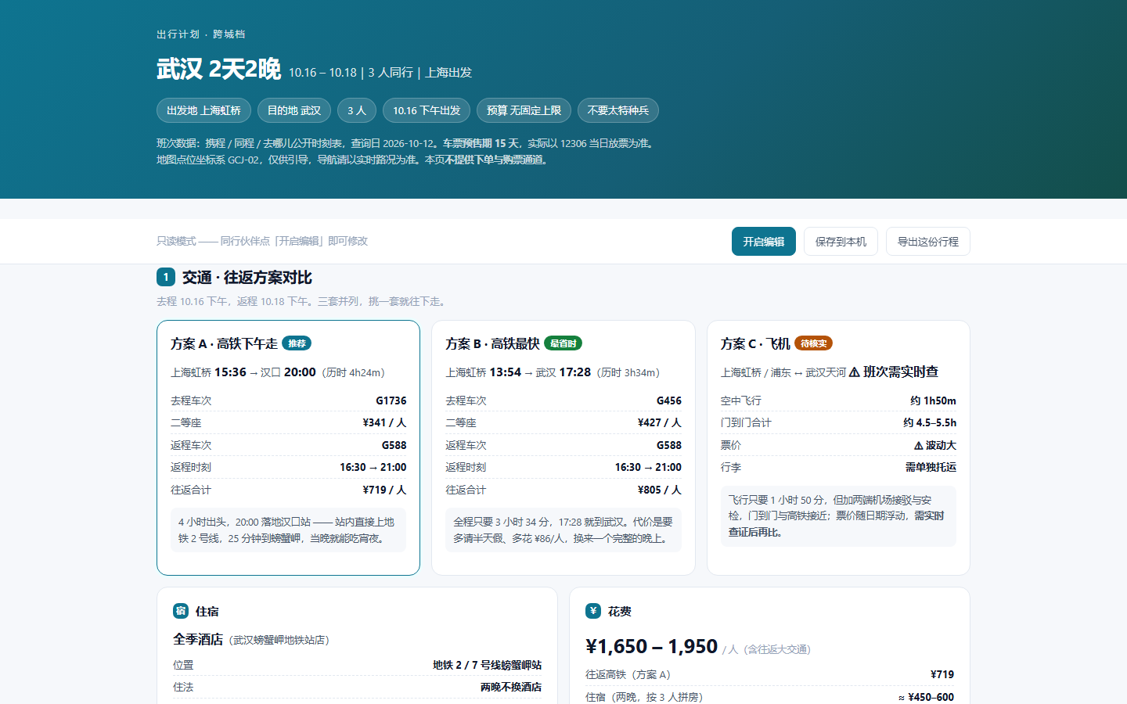Click the 推荐 badge on Plan A

[297, 343]
